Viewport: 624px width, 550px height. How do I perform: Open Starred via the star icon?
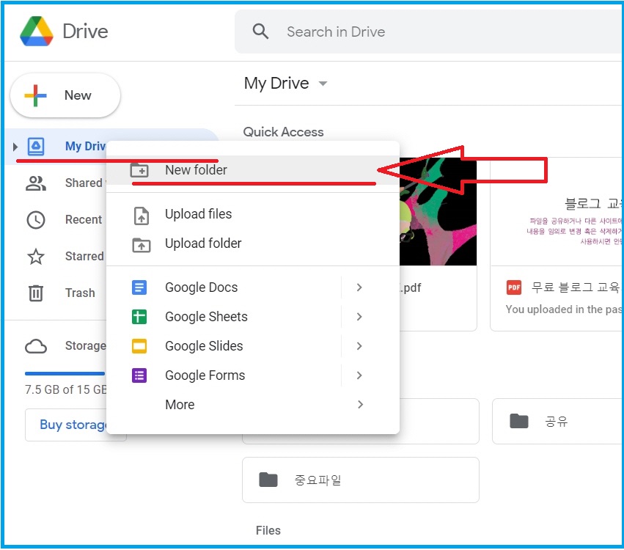click(x=36, y=256)
